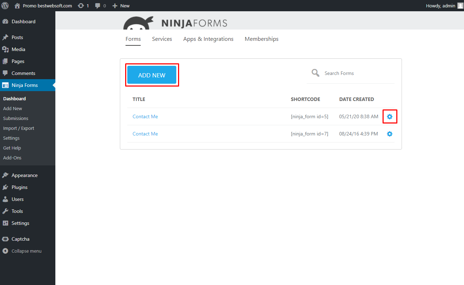464x285 pixels.
Task: Open the Users menu label
Action: point(18,199)
